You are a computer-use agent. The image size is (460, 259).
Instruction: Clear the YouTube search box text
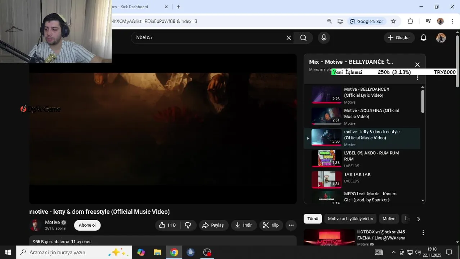[x=289, y=38]
